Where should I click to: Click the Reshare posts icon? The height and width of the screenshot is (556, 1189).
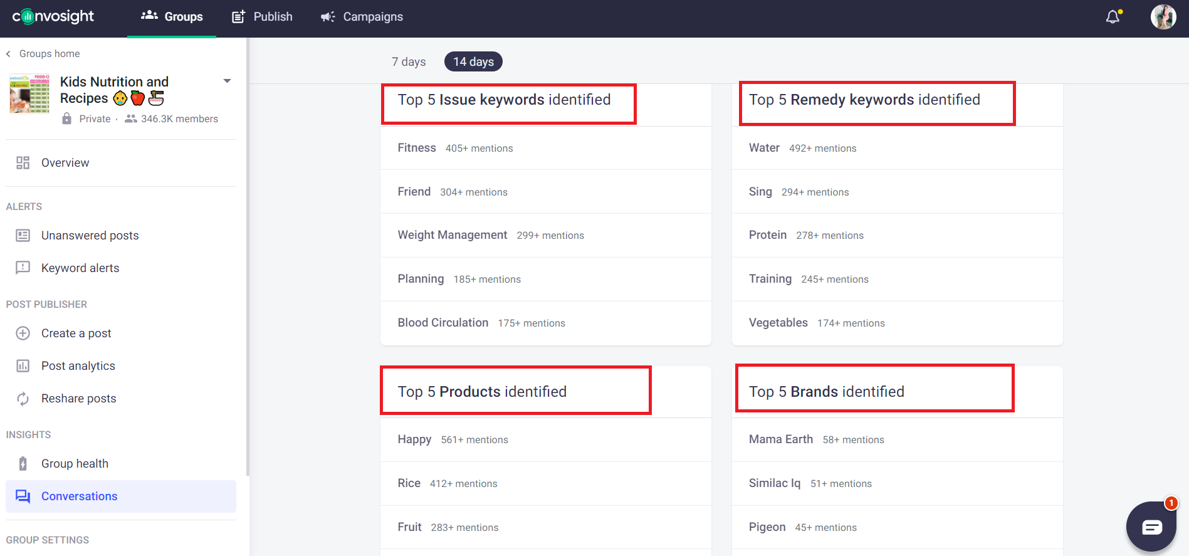[x=23, y=399]
